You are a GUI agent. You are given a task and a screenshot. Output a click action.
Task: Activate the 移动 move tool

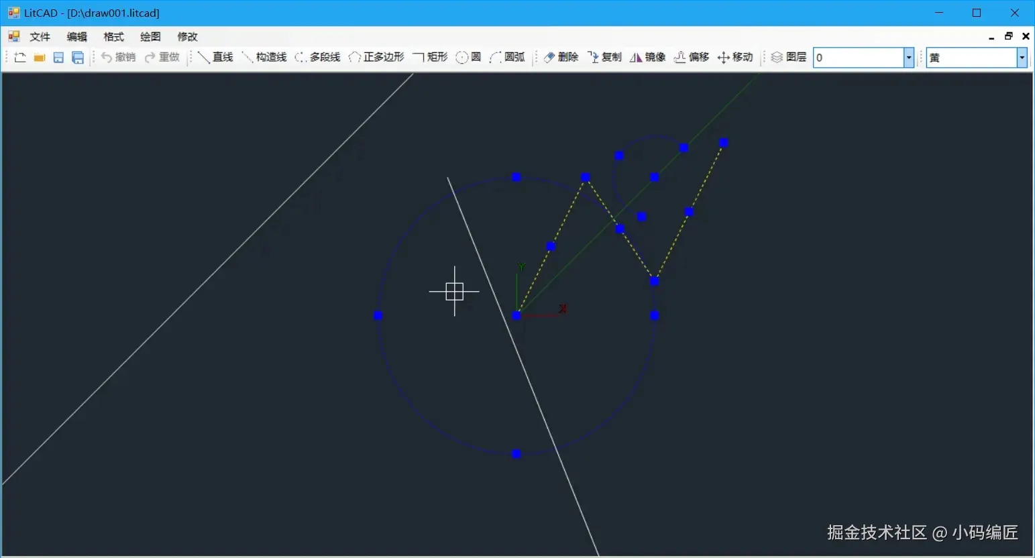[x=735, y=58]
